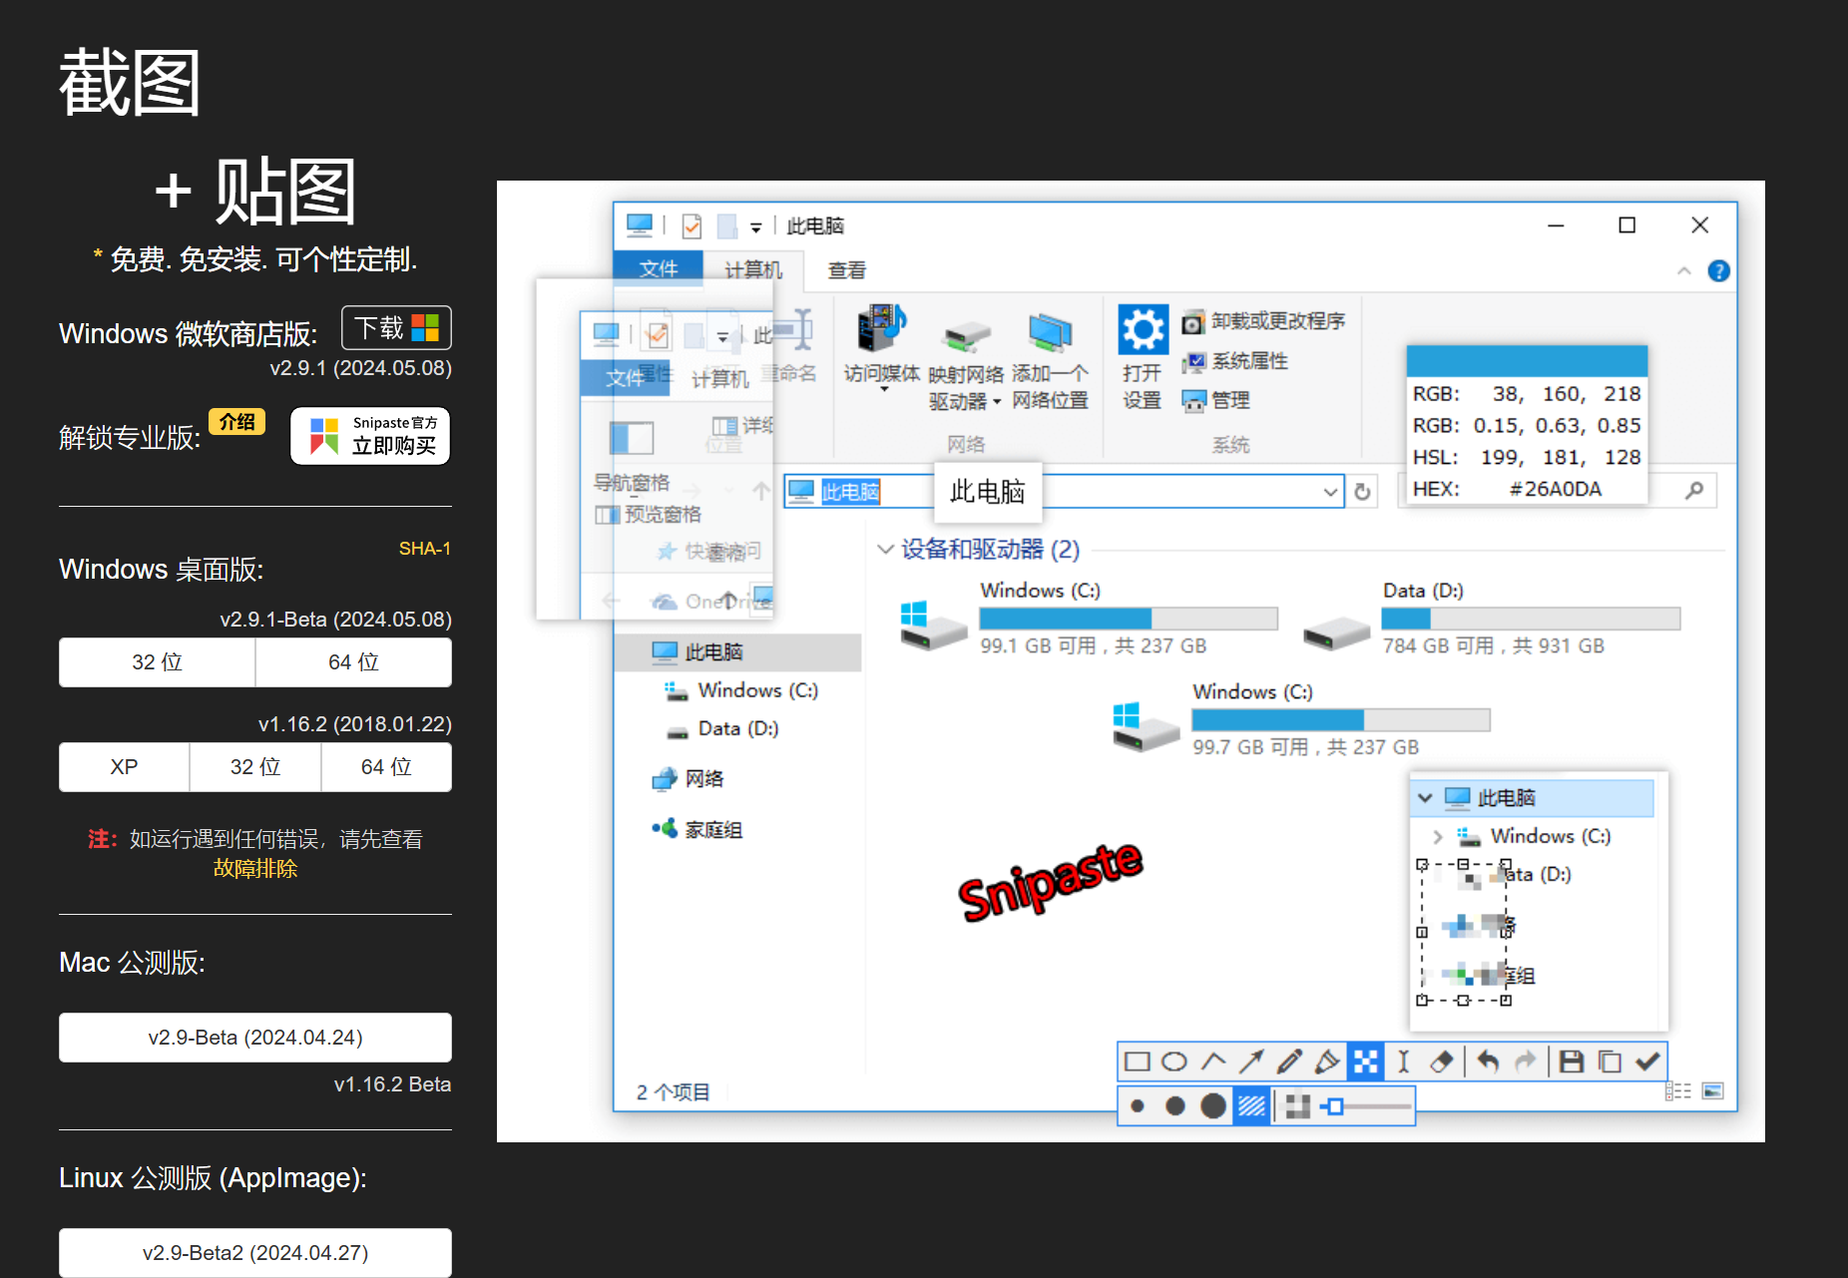Click the 下载 Microsoft Store button
This screenshot has width=1848, height=1278.
tap(396, 328)
